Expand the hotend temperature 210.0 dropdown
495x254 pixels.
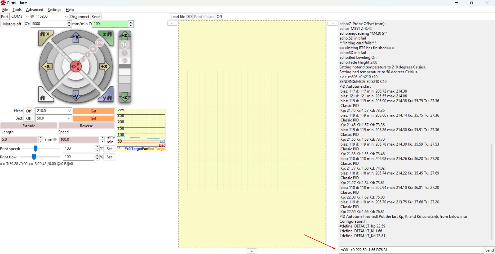69,111
